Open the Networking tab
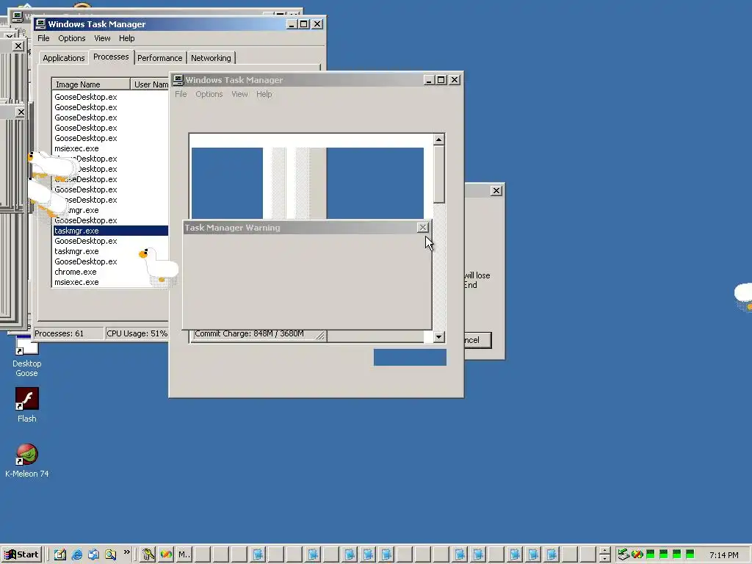 click(211, 58)
